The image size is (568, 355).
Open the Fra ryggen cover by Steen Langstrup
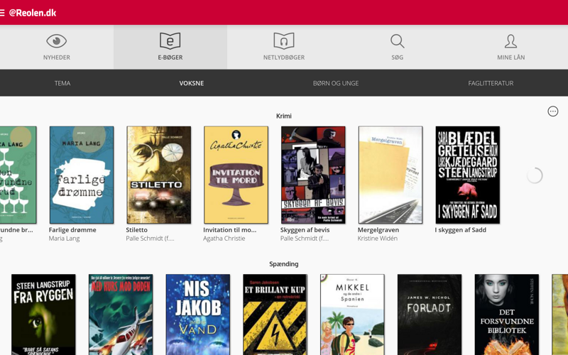point(43,315)
